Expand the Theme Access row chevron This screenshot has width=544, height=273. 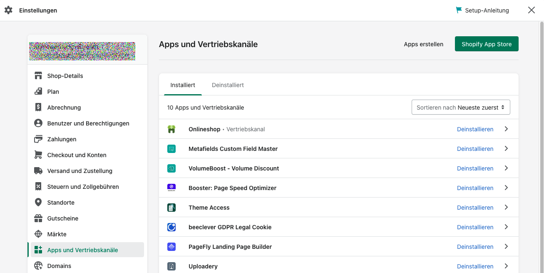pos(506,208)
